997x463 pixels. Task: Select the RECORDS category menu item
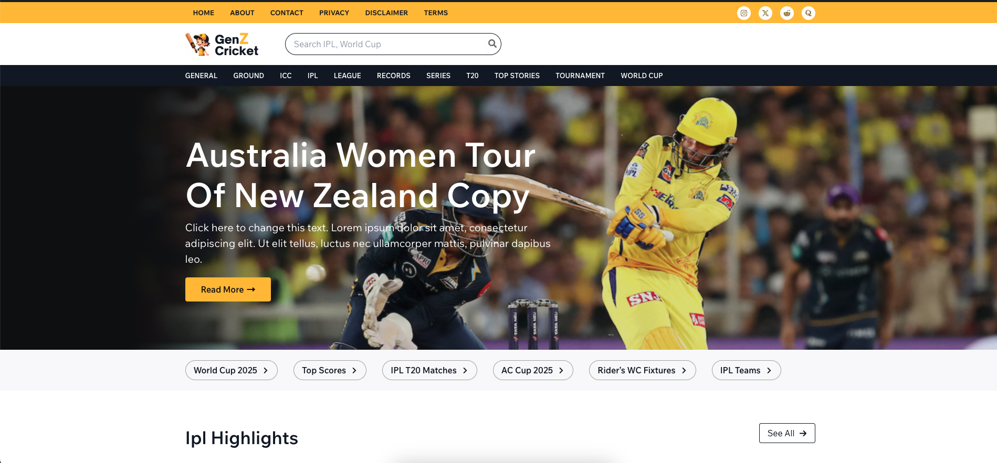tap(393, 76)
